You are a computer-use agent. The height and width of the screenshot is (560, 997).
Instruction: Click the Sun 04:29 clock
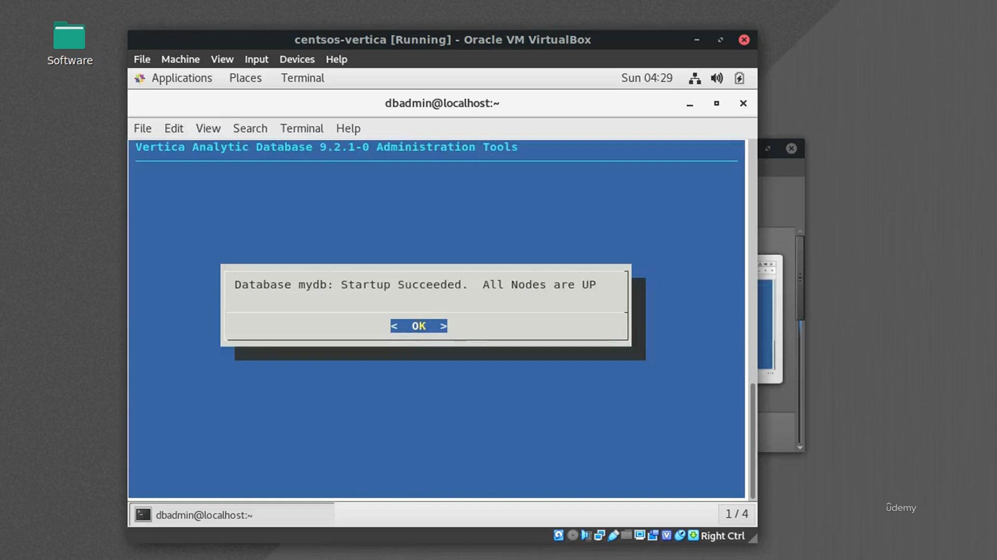(647, 78)
